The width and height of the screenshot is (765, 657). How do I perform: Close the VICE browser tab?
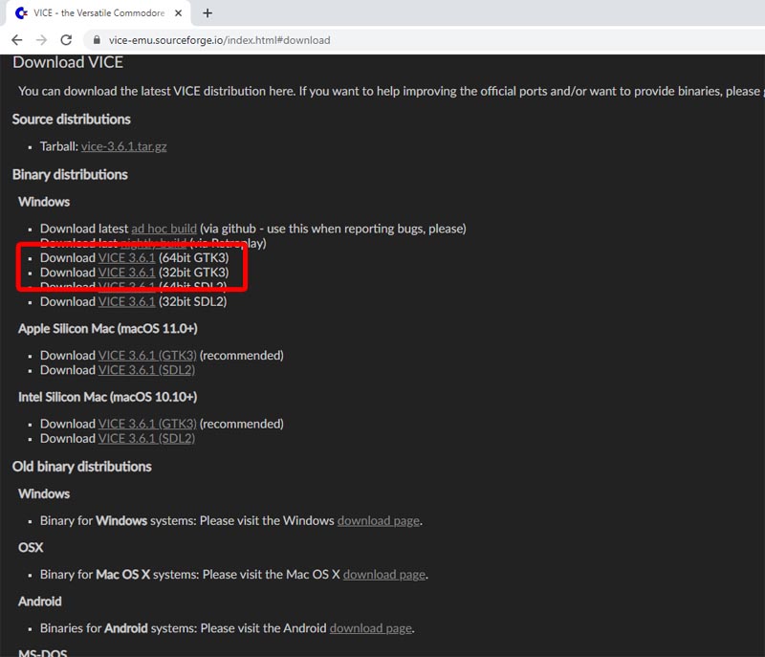[179, 13]
